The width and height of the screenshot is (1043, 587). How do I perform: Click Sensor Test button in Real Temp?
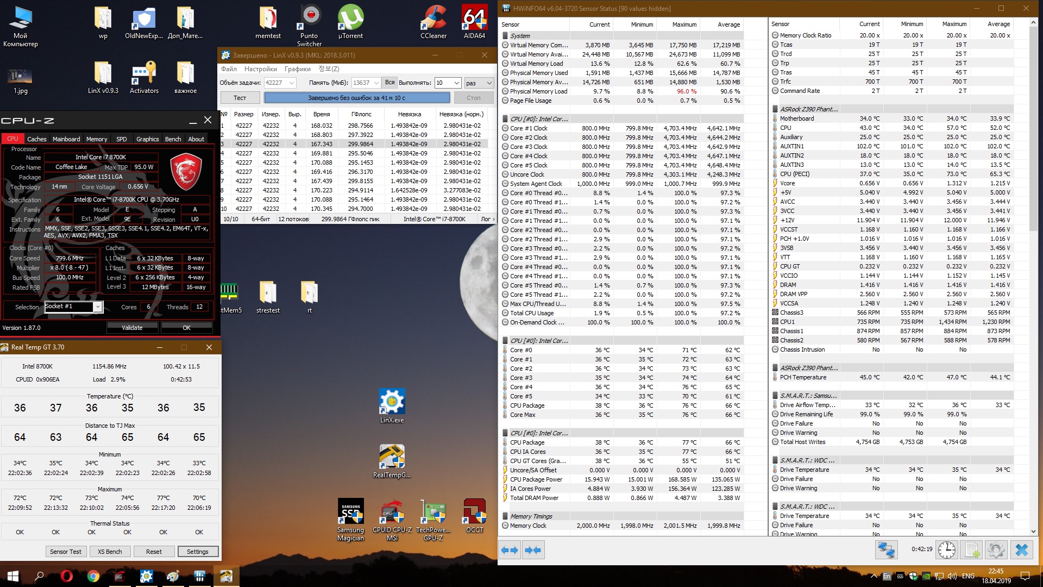[65, 552]
